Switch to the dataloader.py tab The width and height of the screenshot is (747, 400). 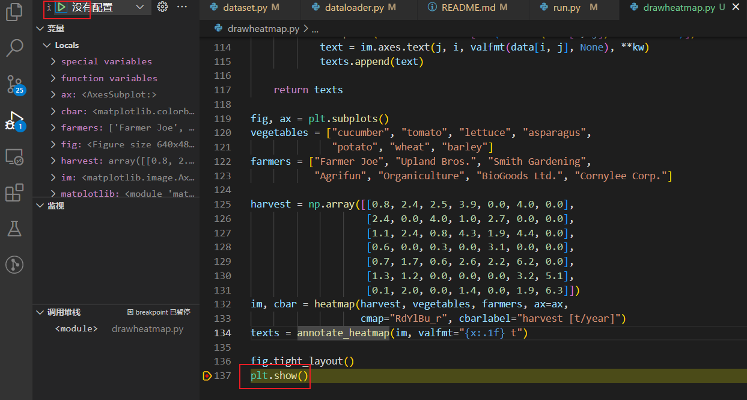point(353,8)
